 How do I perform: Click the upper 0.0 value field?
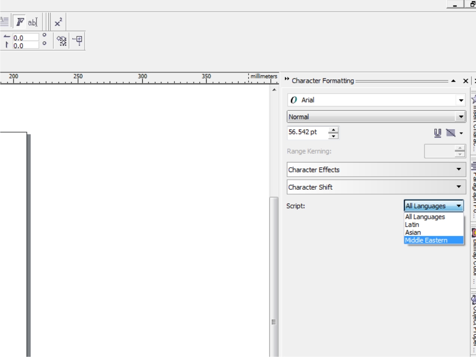click(x=26, y=38)
